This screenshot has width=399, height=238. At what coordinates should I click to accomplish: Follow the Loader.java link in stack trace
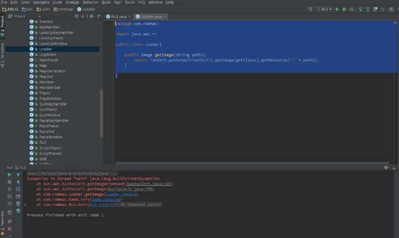tap(121, 194)
